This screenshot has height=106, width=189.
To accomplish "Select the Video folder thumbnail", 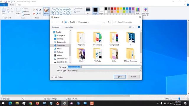I will (x=114, y=54).
